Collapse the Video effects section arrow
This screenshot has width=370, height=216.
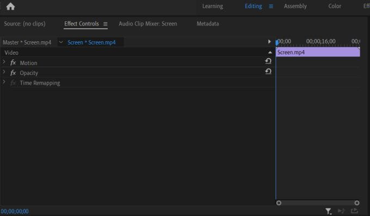pos(270,52)
